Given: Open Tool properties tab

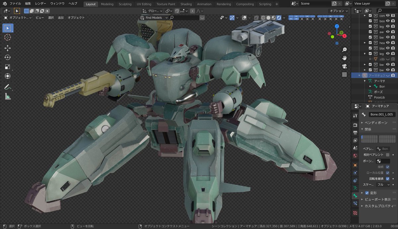Looking at the screenshot, I should pos(355,115).
